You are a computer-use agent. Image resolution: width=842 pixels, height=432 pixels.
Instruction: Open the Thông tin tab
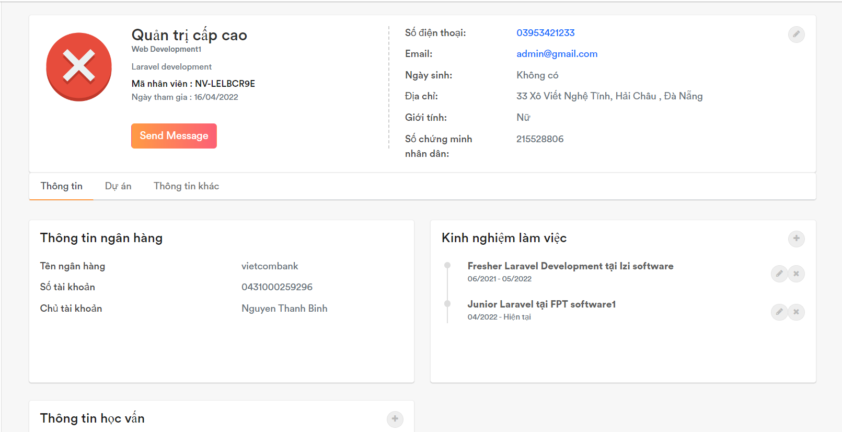point(62,186)
